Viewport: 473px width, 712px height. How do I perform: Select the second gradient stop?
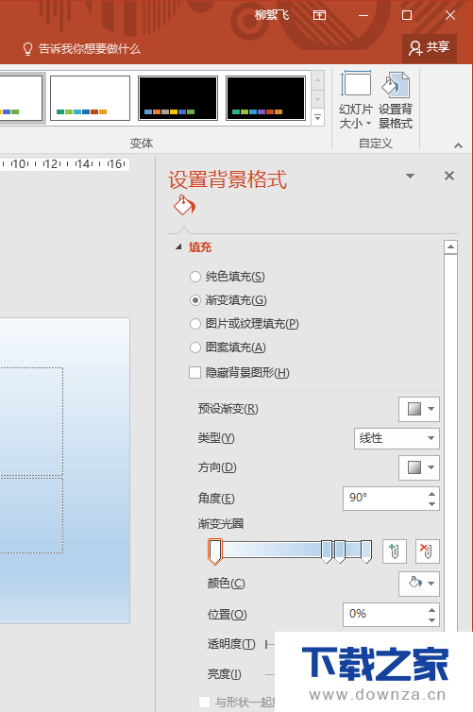point(327,551)
